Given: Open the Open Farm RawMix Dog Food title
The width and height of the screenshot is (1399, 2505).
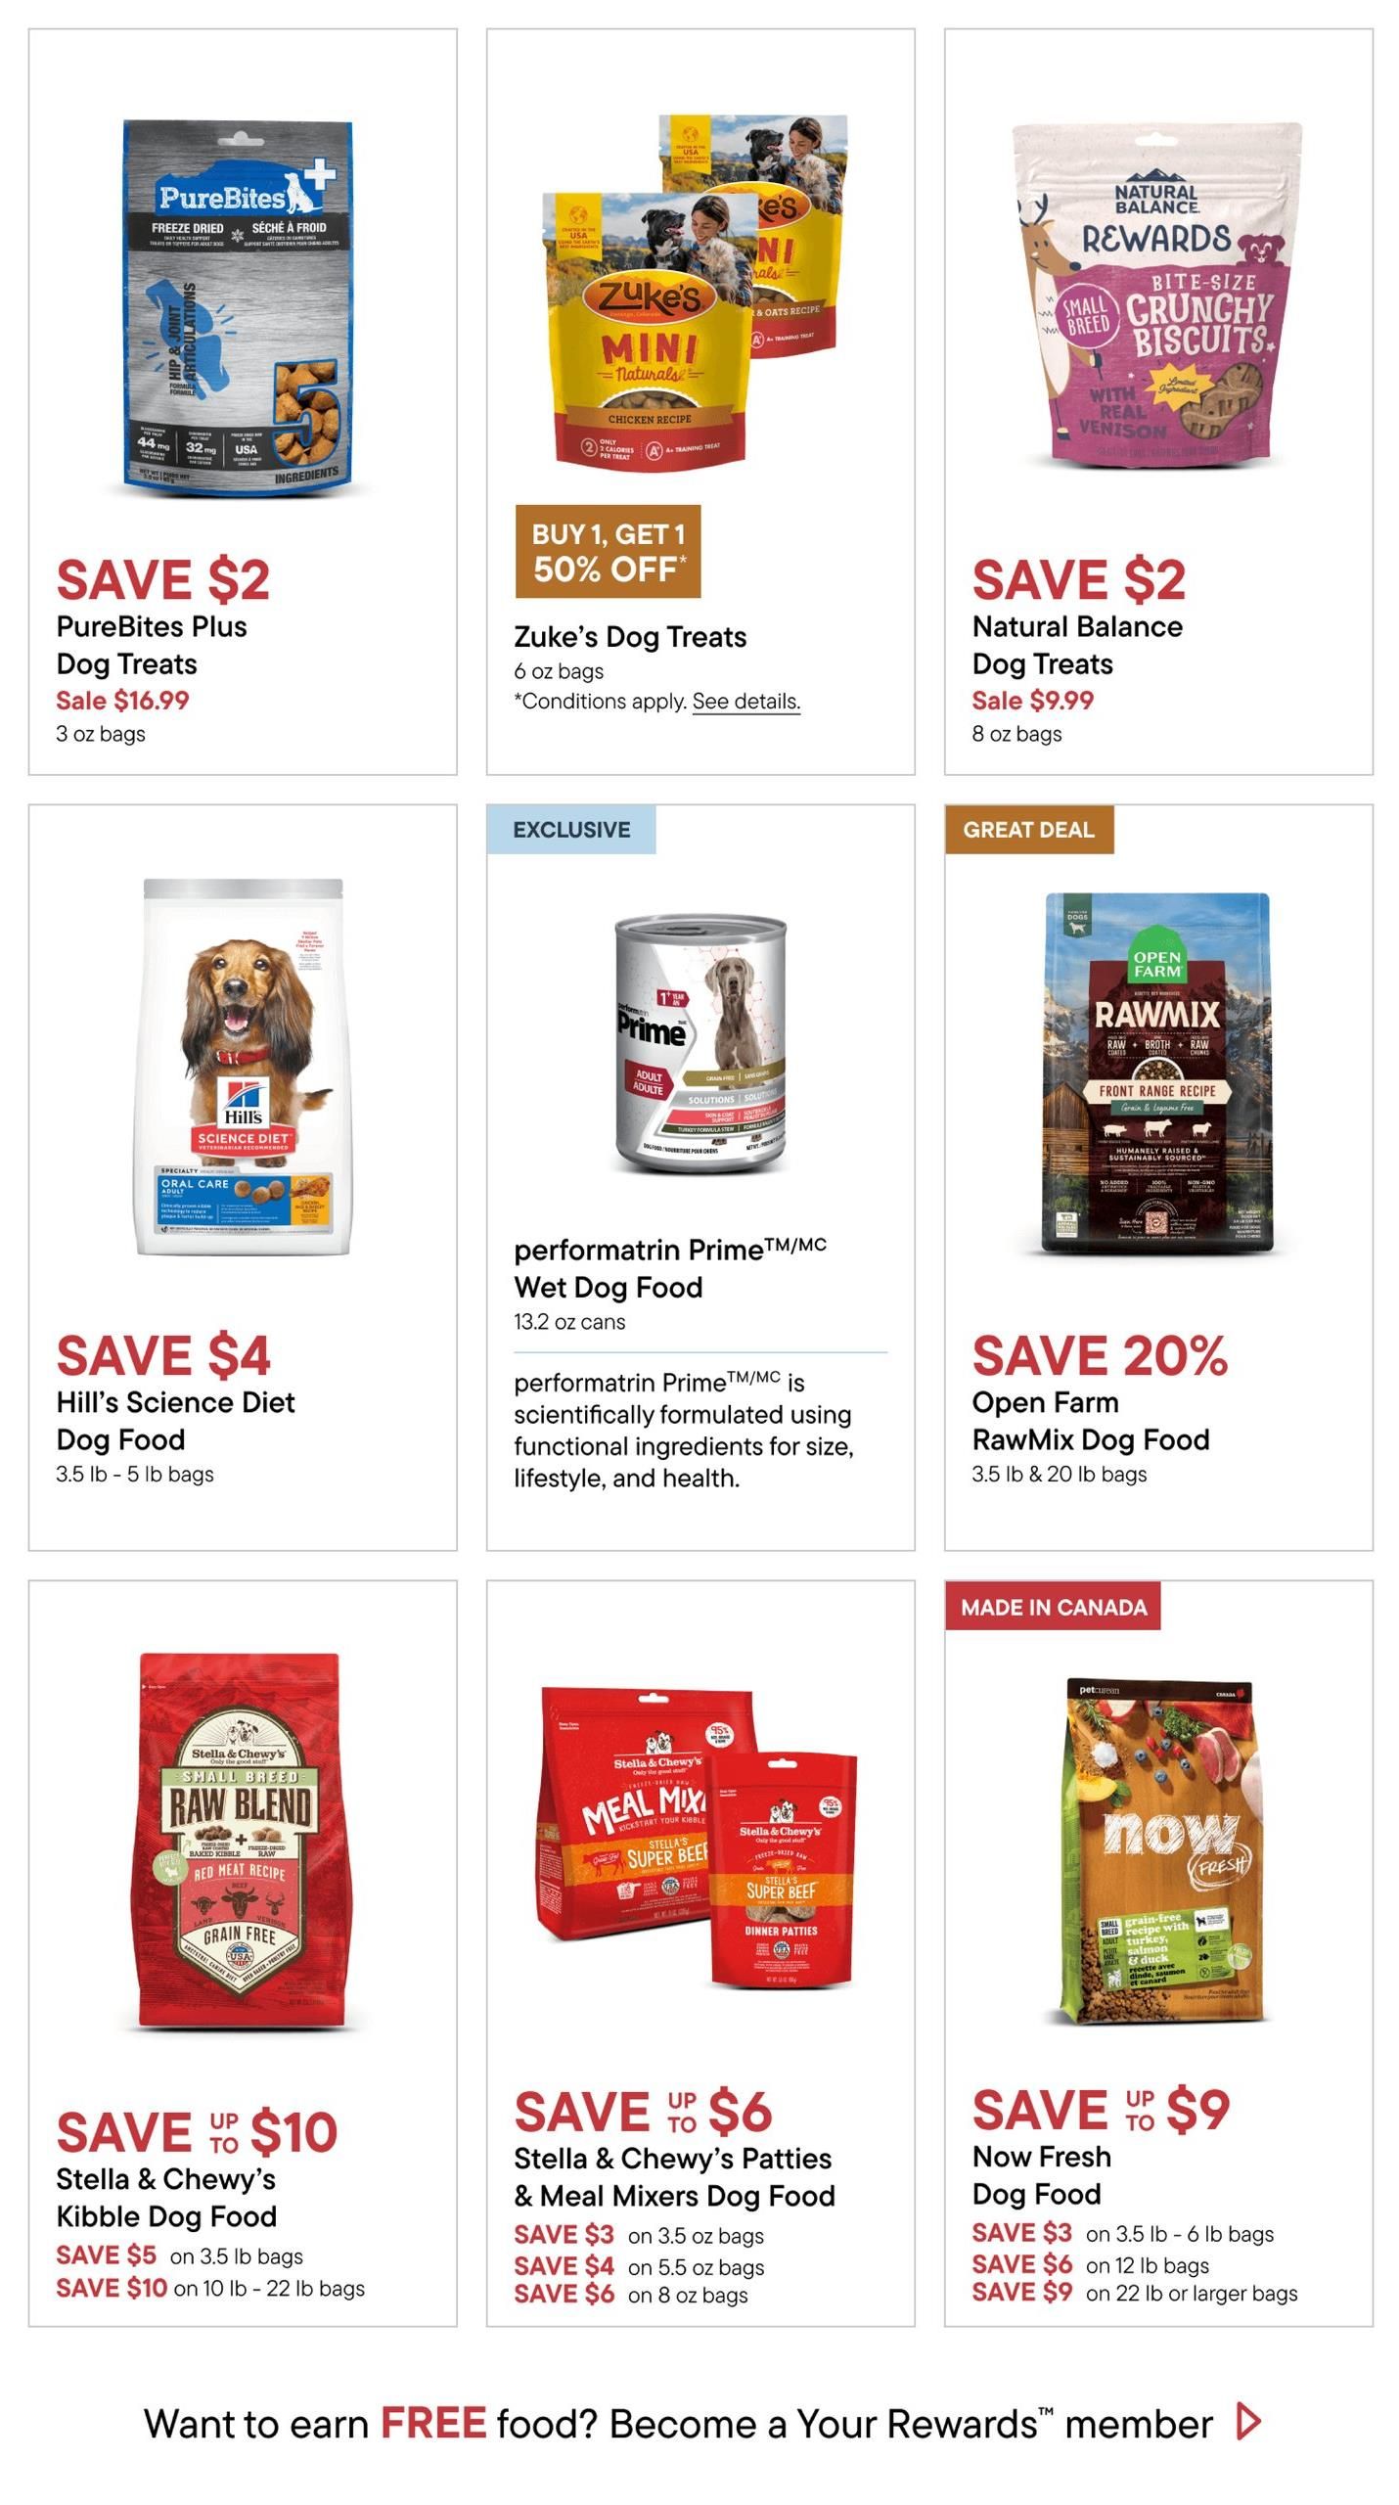Looking at the screenshot, I should pos(1091,1421).
